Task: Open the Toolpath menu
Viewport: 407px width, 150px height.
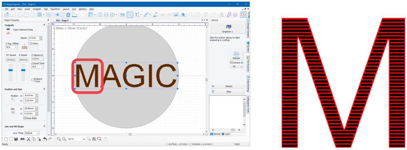Action: 37,9
